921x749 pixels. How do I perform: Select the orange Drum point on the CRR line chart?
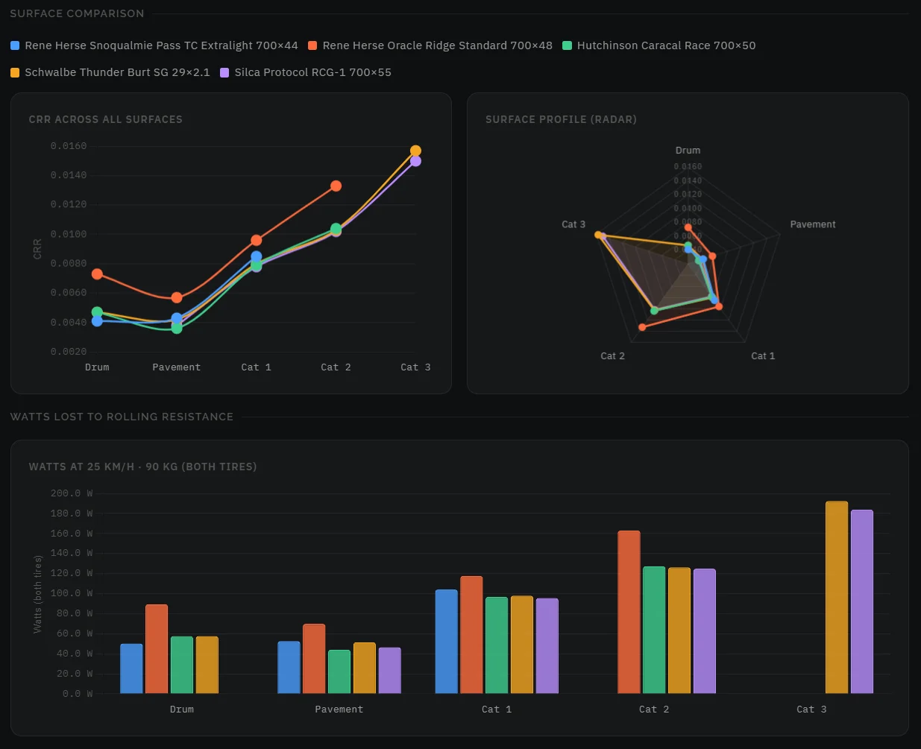97,274
